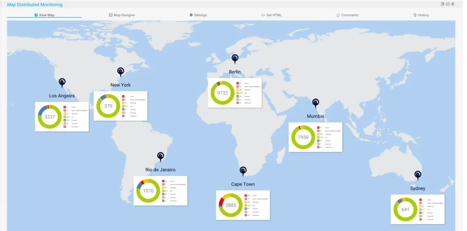Switch to the Settings tab

click(x=198, y=15)
